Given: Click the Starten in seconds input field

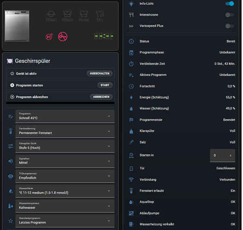Looking at the screenshot, I should [x=222, y=155].
